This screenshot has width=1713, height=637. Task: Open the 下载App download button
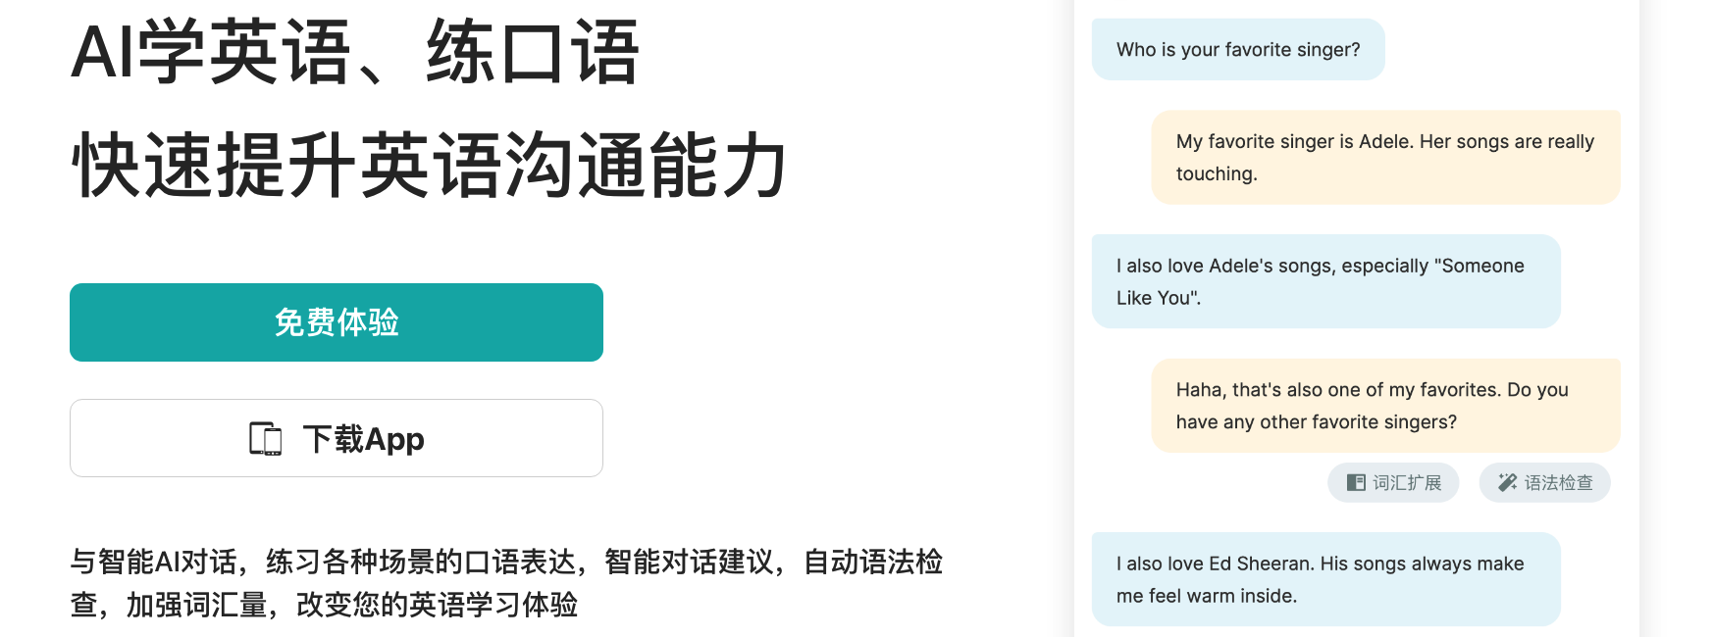point(337,438)
